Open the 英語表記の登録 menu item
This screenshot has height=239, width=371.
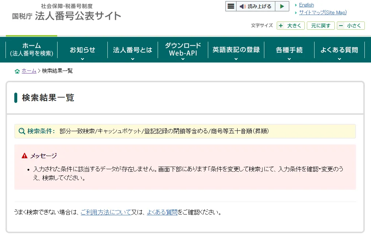(236, 50)
